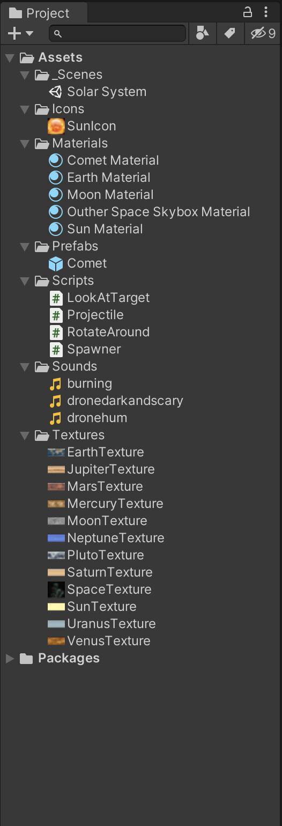Collapse the Textures folder triangle

pos(25,435)
